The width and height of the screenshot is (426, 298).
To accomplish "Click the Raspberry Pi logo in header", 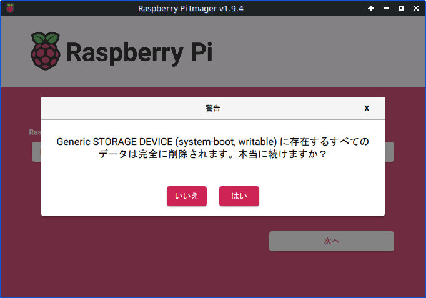I will [x=121, y=51].
